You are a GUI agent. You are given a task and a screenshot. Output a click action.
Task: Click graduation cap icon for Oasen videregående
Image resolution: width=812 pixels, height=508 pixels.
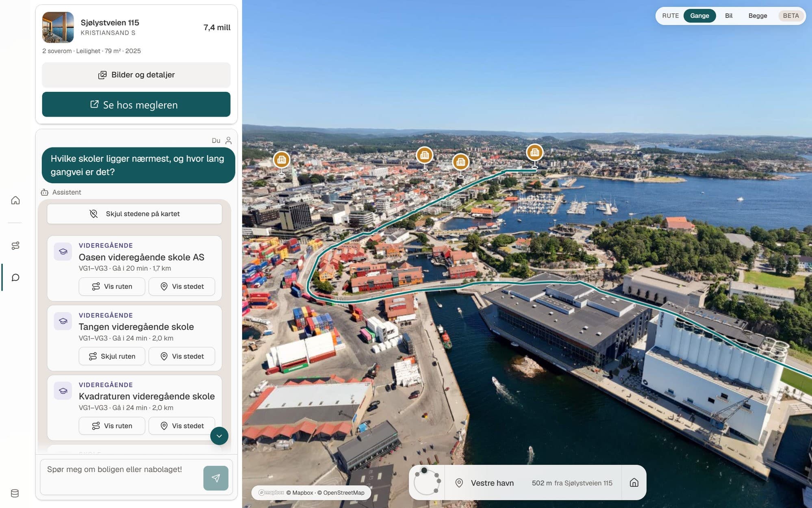pos(63,252)
